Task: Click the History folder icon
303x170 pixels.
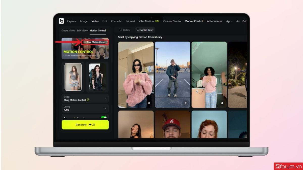Action: tap(121, 30)
